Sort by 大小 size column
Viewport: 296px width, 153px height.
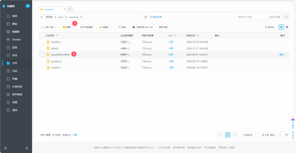tap(176, 36)
